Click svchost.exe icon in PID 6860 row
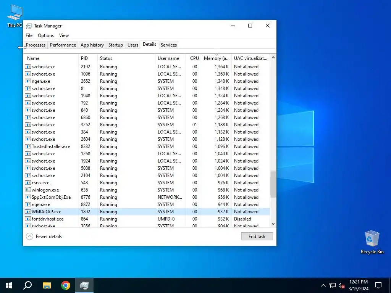This screenshot has width=391, height=293. coord(28,118)
